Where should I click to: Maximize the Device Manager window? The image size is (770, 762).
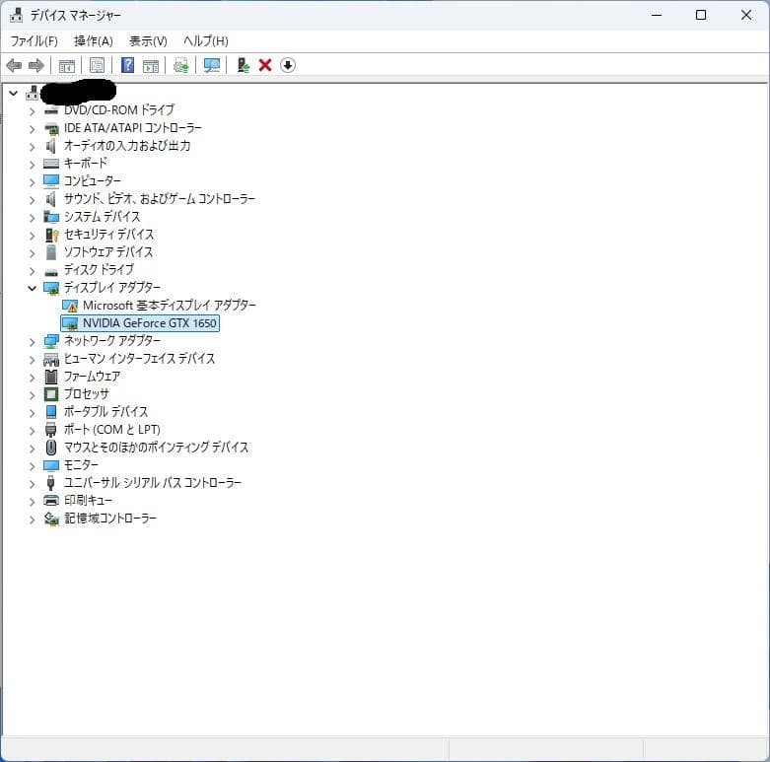click(x=701, y=15)
